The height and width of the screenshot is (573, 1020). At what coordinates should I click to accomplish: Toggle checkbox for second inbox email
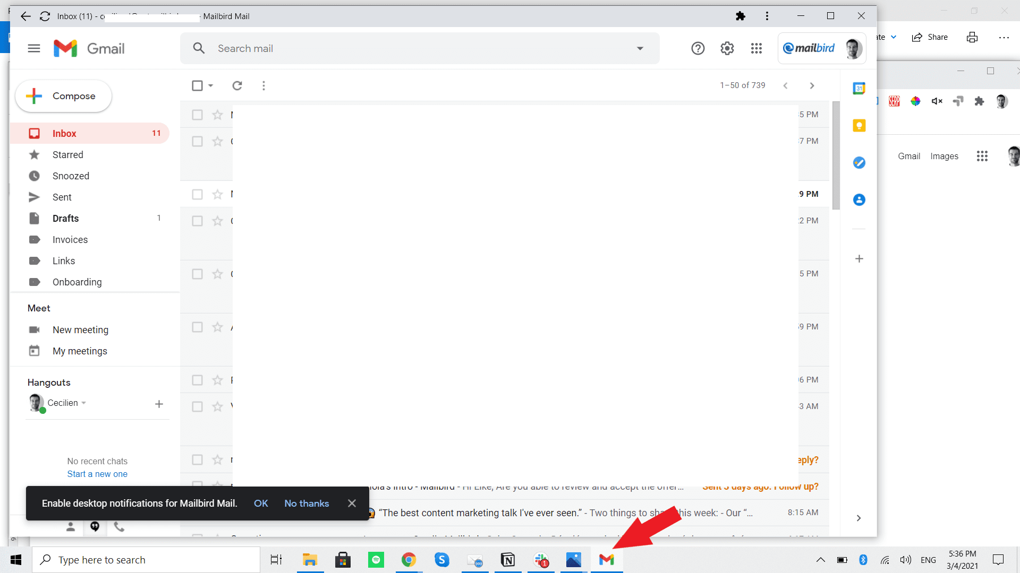tap(198, 141)
